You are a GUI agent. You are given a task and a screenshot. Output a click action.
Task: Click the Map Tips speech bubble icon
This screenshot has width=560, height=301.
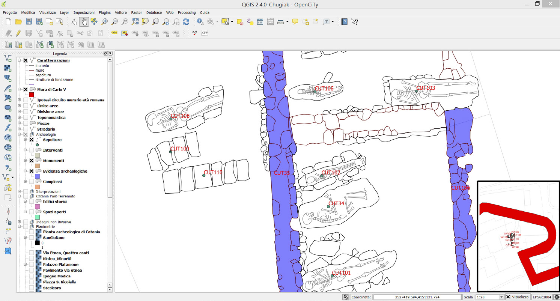click(295, 22)
